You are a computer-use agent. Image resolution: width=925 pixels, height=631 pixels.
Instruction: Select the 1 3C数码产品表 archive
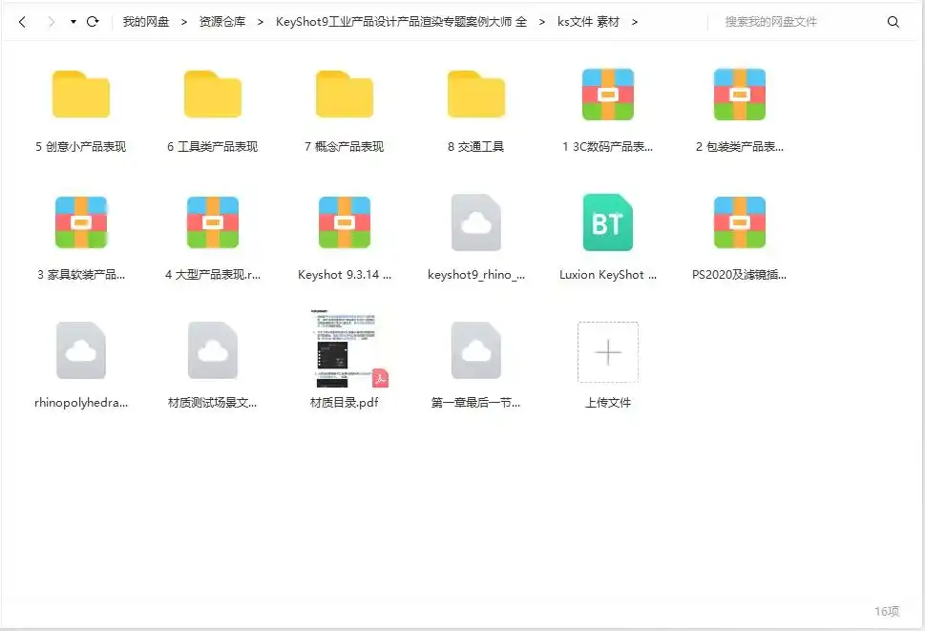(x=607, y=94)
